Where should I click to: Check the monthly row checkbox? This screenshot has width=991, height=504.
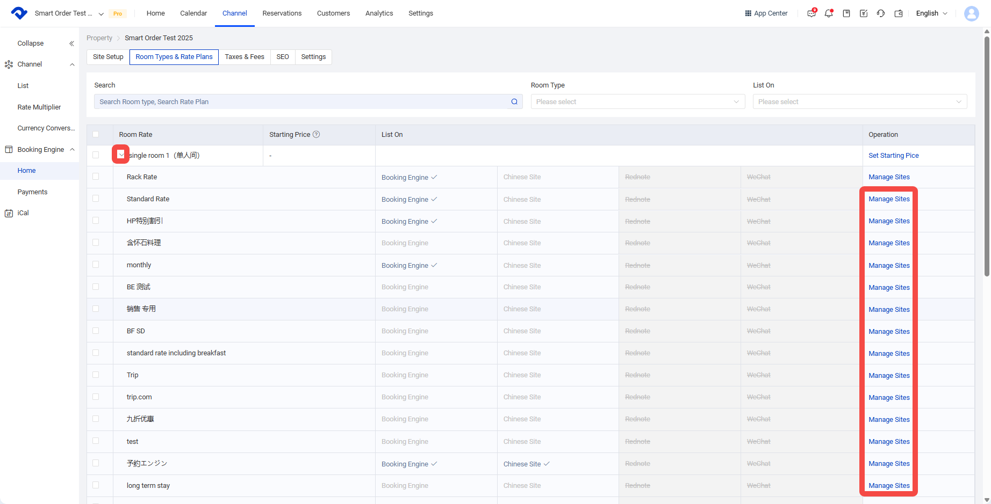(x=96, y=265)
